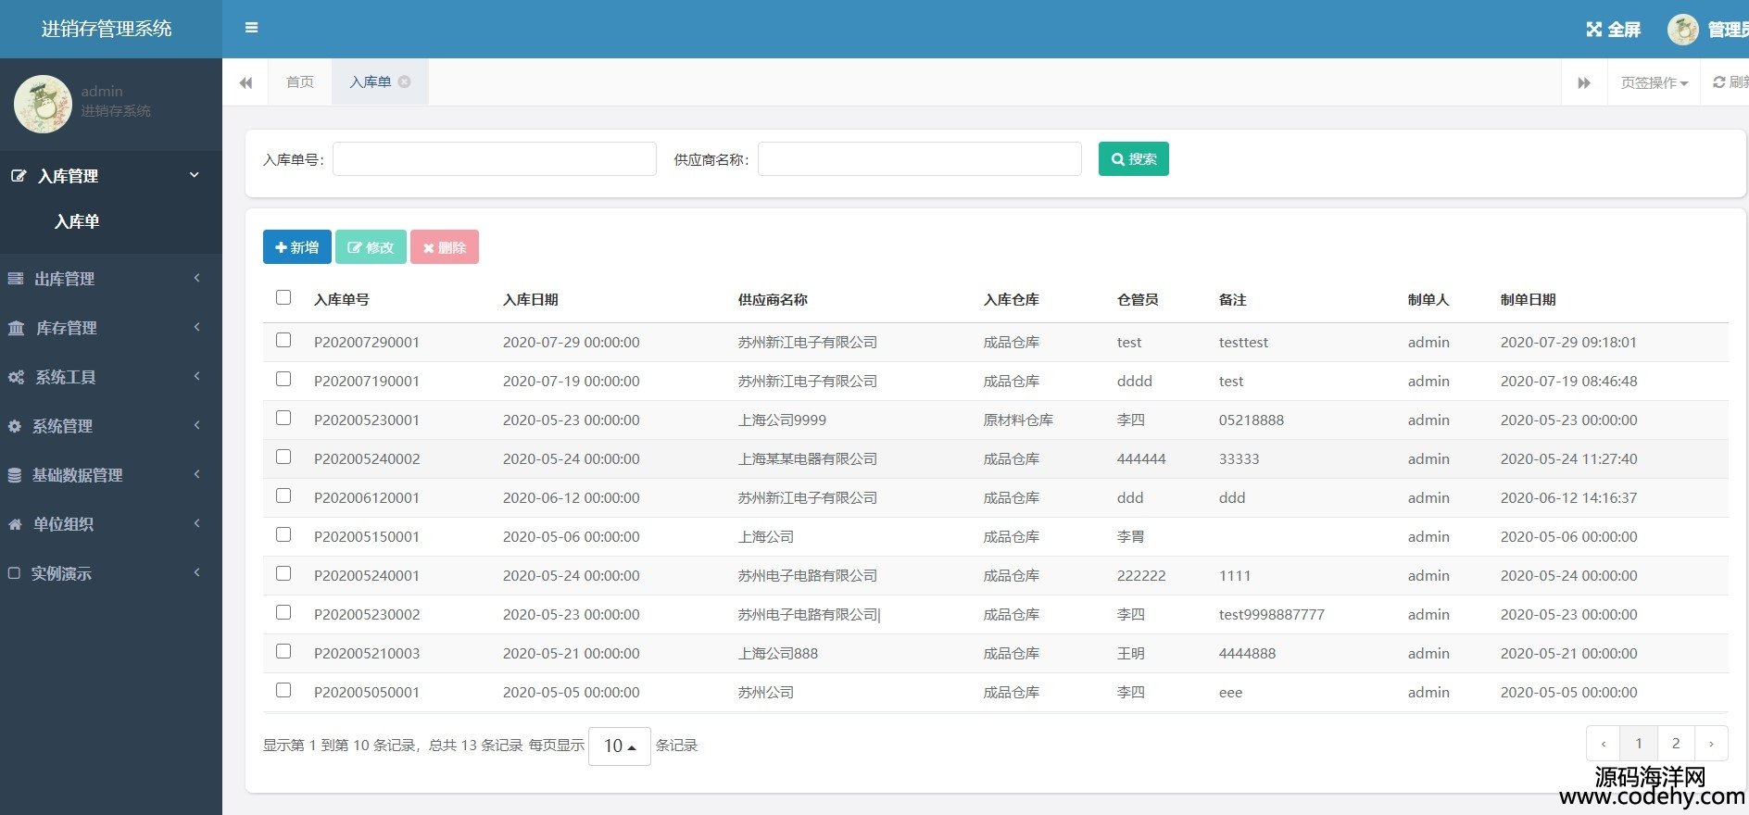Check the row P202007290001
Viewport: 1749px width, 815px height.
point(283,340)
